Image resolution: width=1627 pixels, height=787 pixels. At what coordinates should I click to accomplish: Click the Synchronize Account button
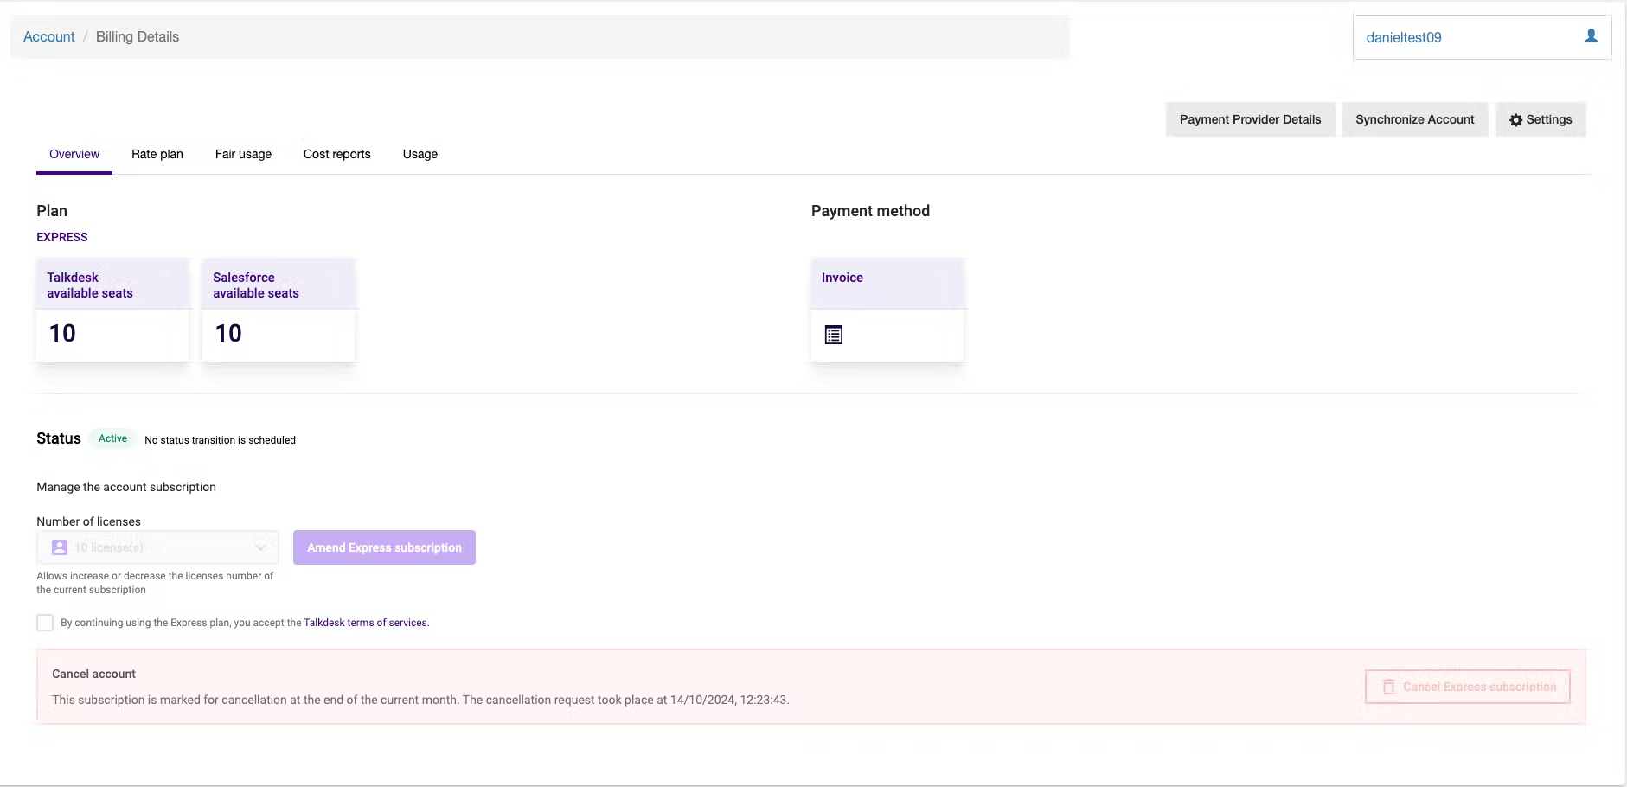coord(1415,119)
